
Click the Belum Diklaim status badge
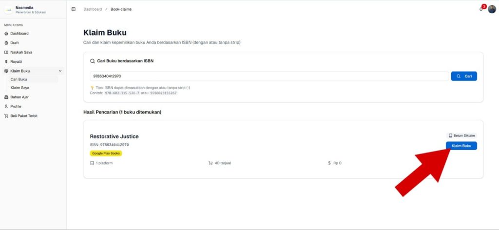pyautogui.click(x=461, y=135)
